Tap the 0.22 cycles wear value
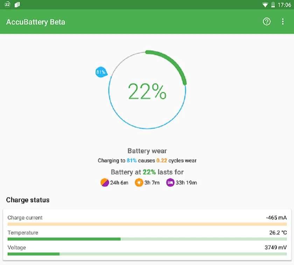The width and height of the screenshot is (294, 265). 162,161
